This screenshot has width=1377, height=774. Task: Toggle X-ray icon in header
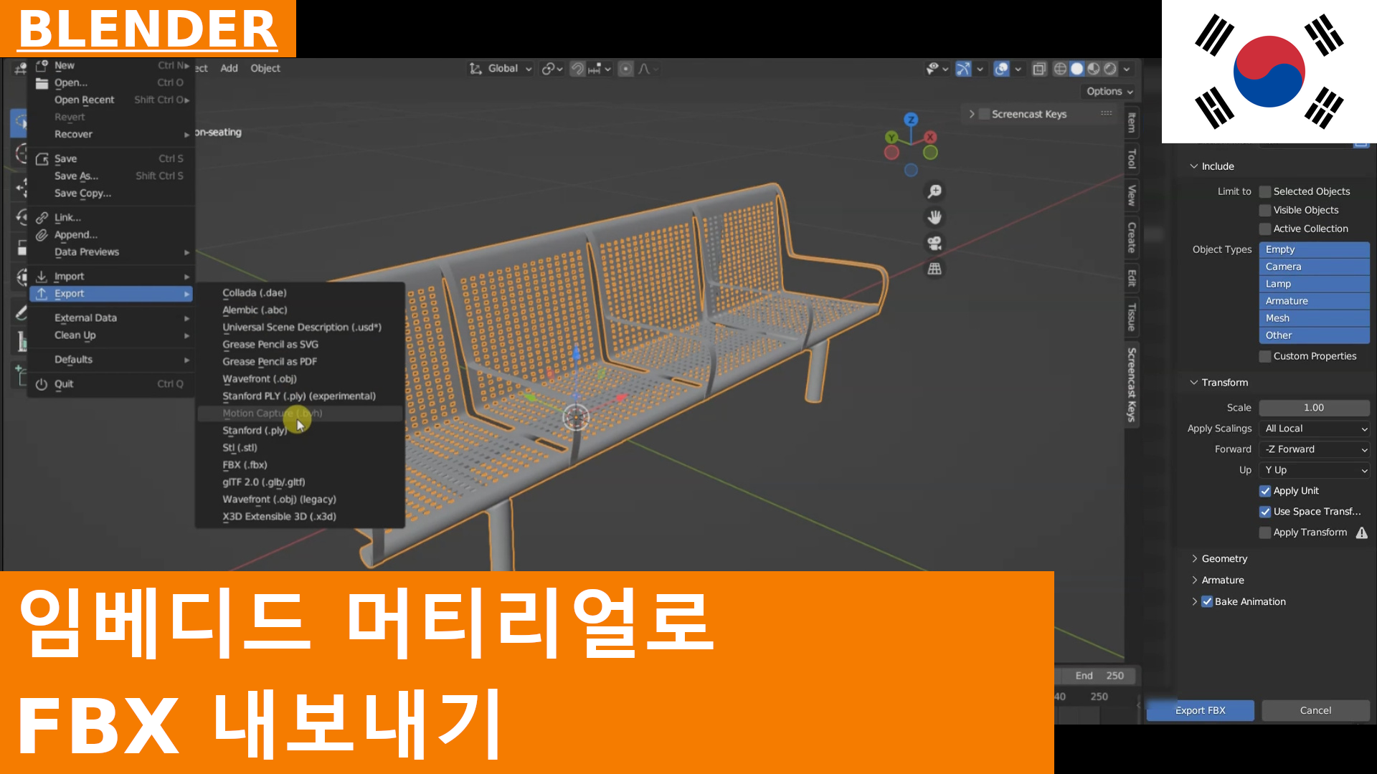click(1038, 69)
